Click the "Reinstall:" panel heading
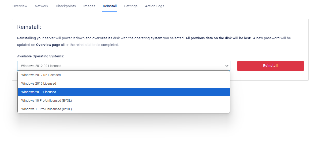This screenshot has height=142, width=322. [29, 27]
